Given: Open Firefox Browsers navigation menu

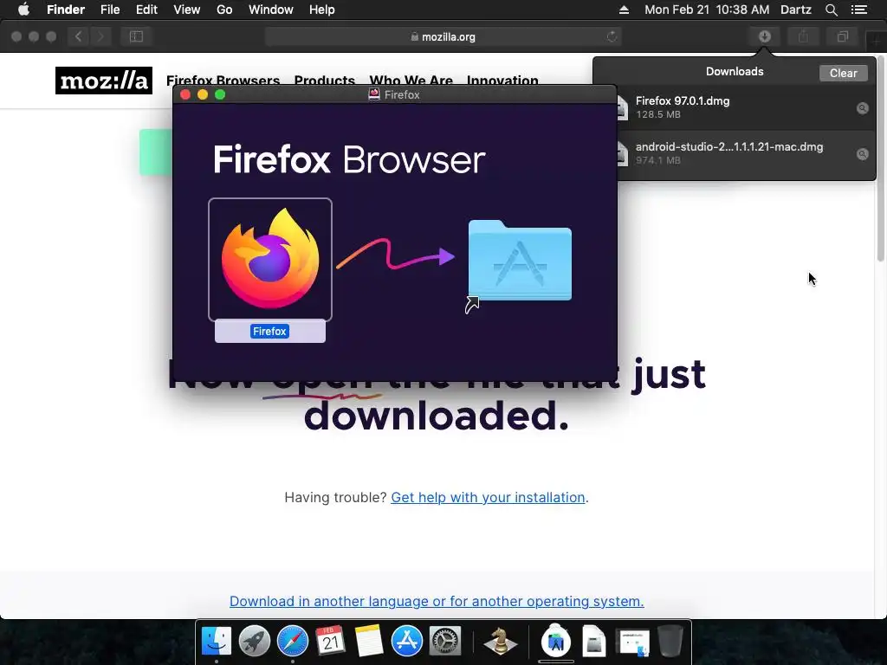Looking at the screenshot, I should click(x=223, y=81).
